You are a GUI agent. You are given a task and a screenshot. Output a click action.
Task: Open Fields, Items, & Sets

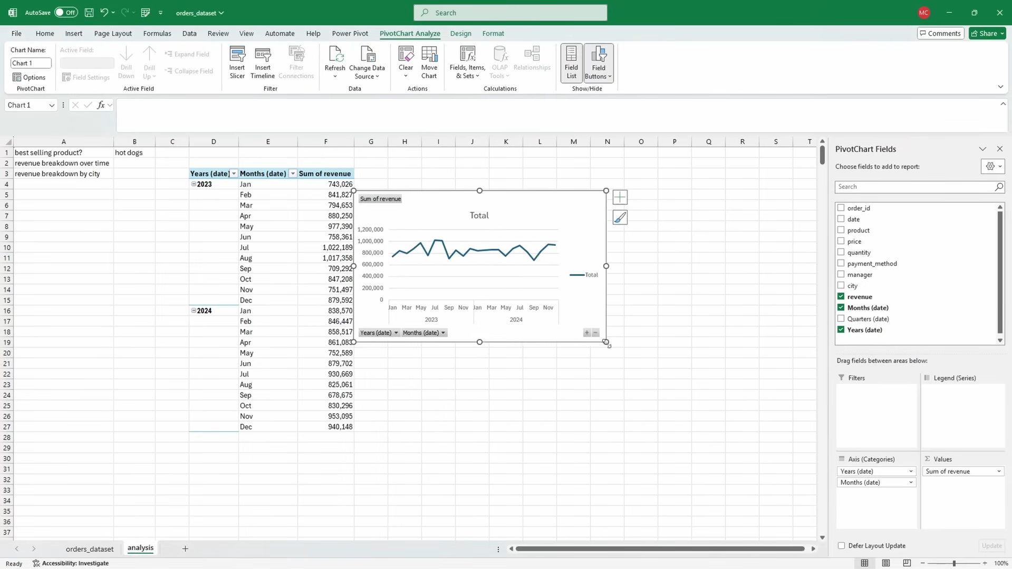click(467, 62)
